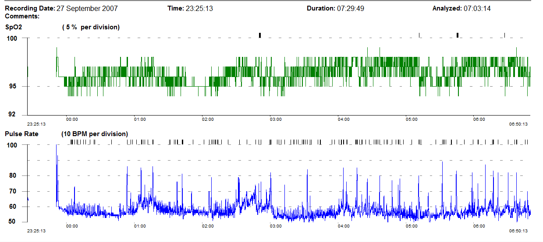Click the duration value "07:29:49"

[x=351, y=8]
